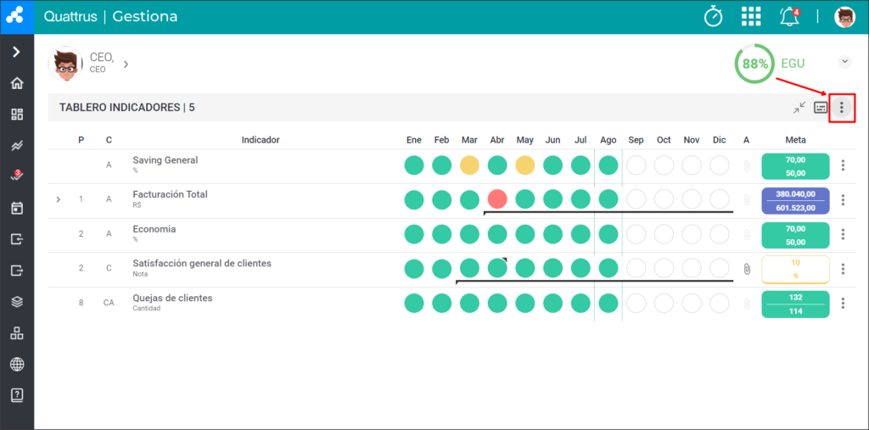Click the globe icon in sidebar

(x=17, y=365)
